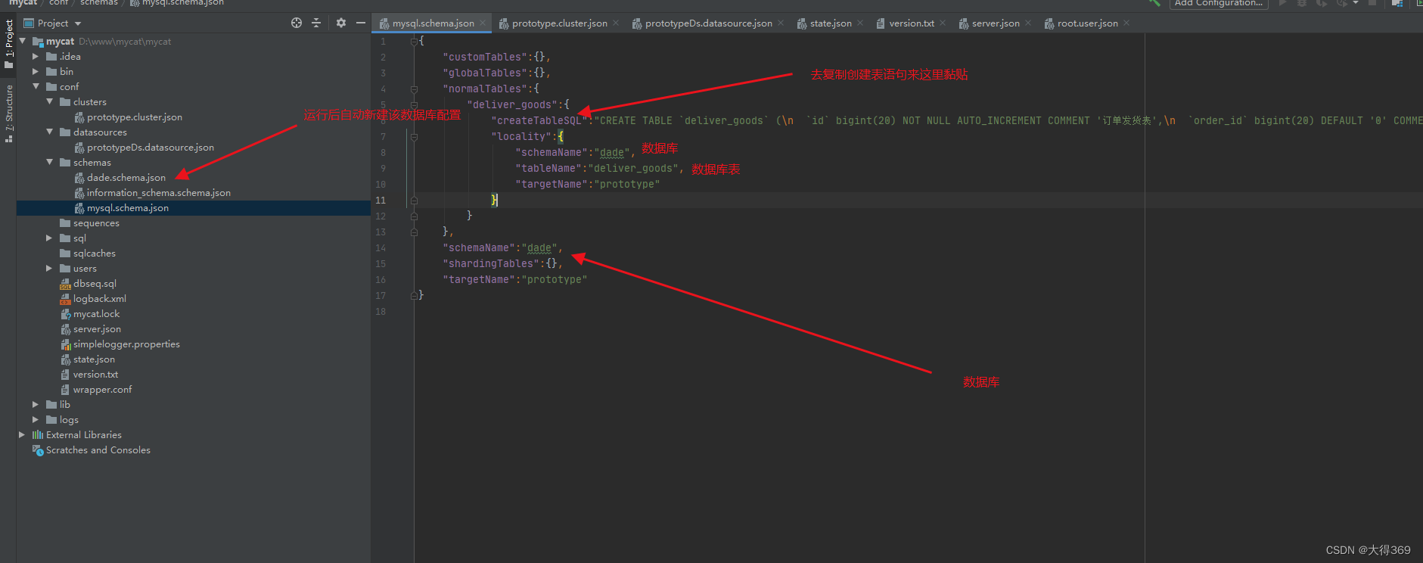Viewport: 1423px width, 563px height.
Task: Click the collapse all icon in Project panel
Action: click(316, 23)
